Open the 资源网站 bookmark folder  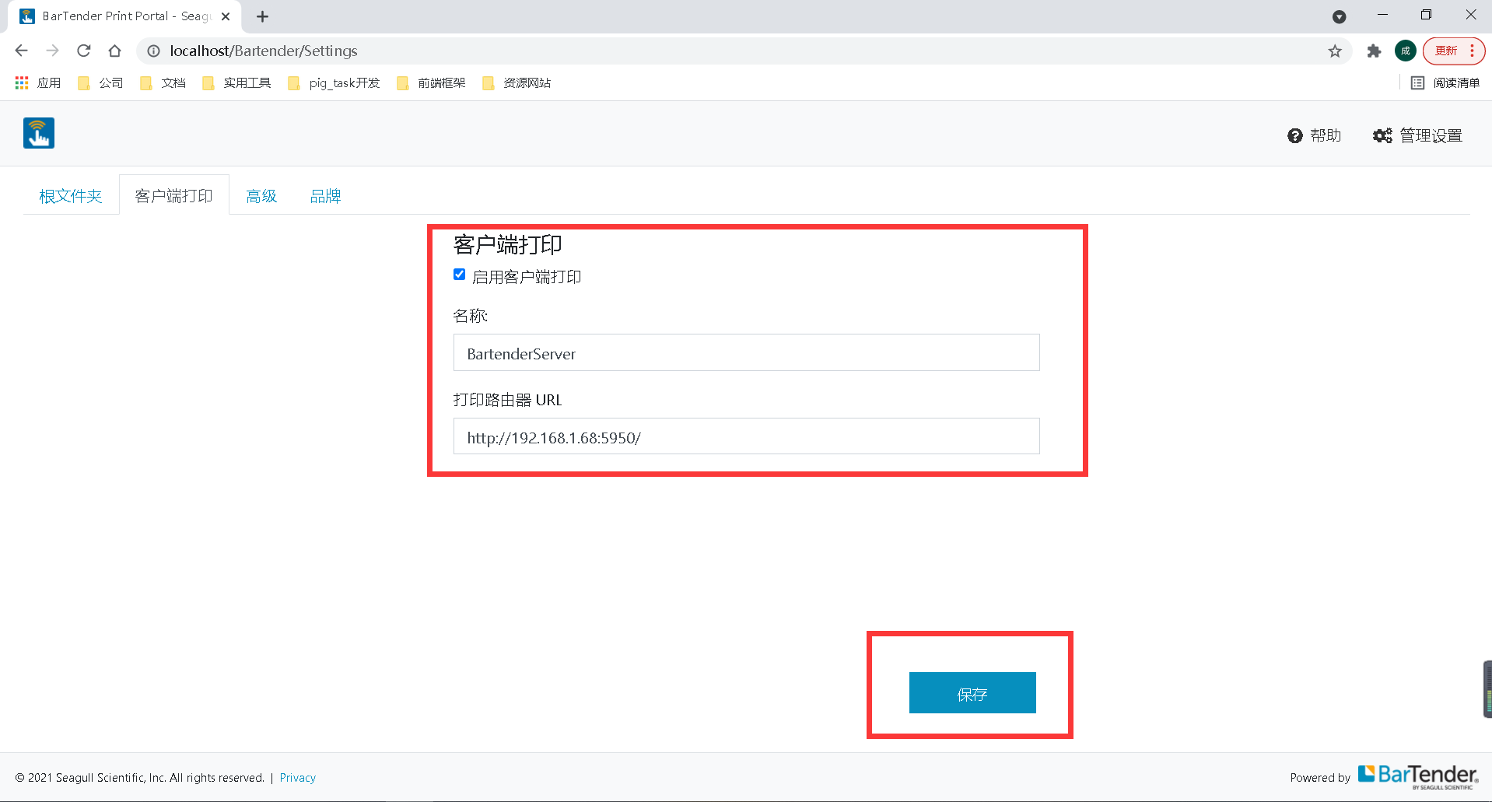click(x=517, y=82)
